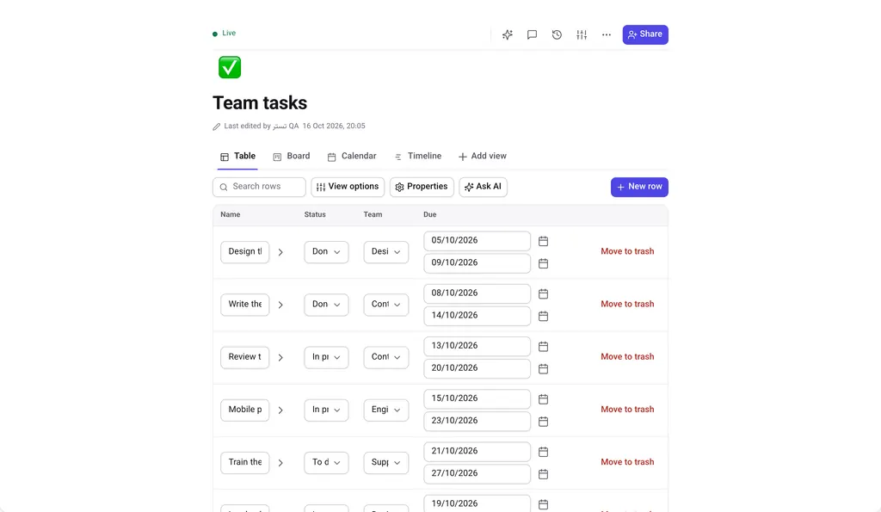
Task: Click the Status column header
Action: pos(315,214)
